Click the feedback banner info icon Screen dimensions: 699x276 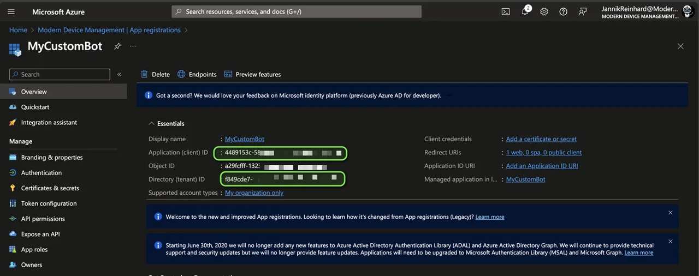149,95
